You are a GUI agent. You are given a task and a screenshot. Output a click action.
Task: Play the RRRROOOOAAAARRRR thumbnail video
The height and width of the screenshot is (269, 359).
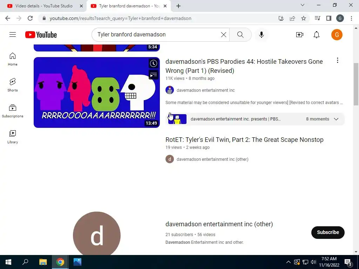[x=97, y=92]
